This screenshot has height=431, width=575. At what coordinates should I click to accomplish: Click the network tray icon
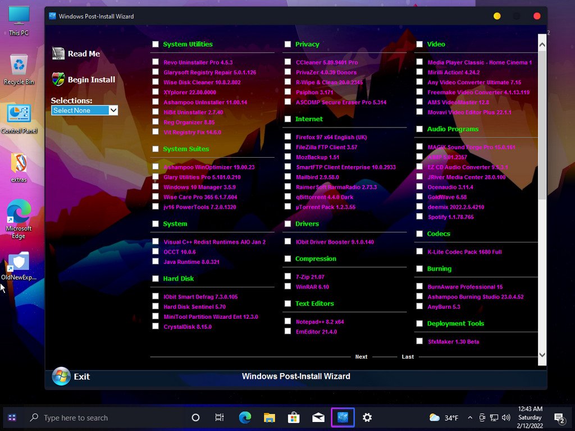pos(494,418)
